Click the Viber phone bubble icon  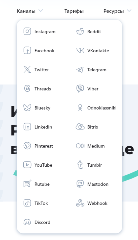pyautogui.click(x=80, y=89)
